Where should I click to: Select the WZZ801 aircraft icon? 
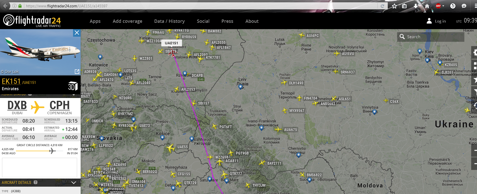click(x=135, y=58)
